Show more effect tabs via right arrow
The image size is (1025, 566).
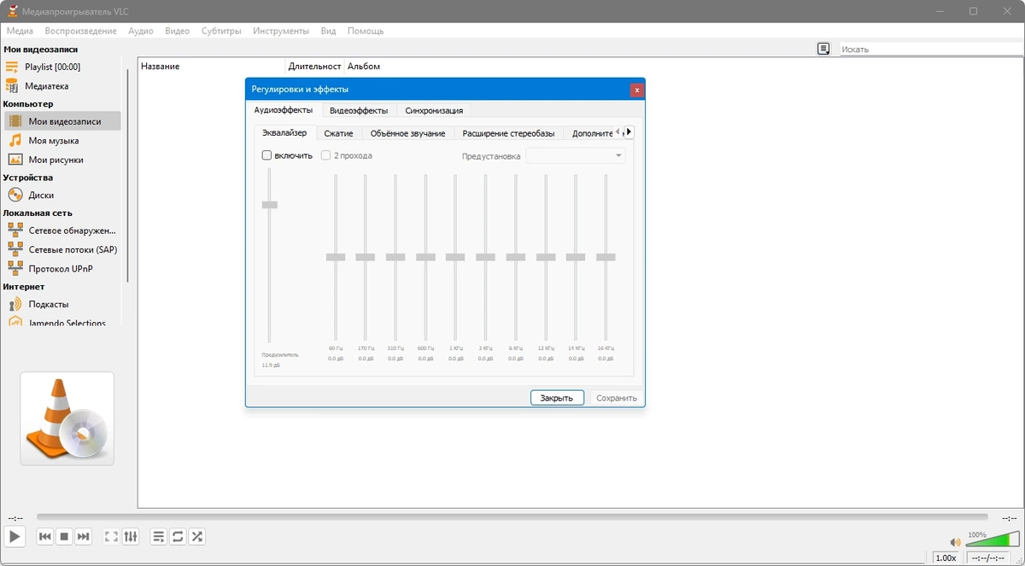630,132
